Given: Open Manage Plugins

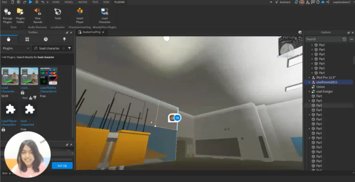Looking at the screenshot, I should pyautogui.click(x=7, y=16).
